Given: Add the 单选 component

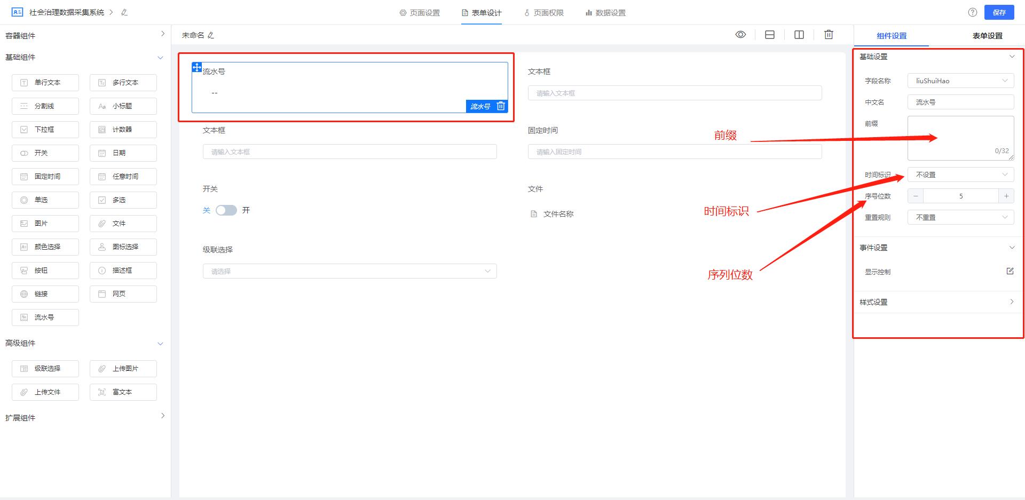Looking at the screenshot, I should (45, 200).
